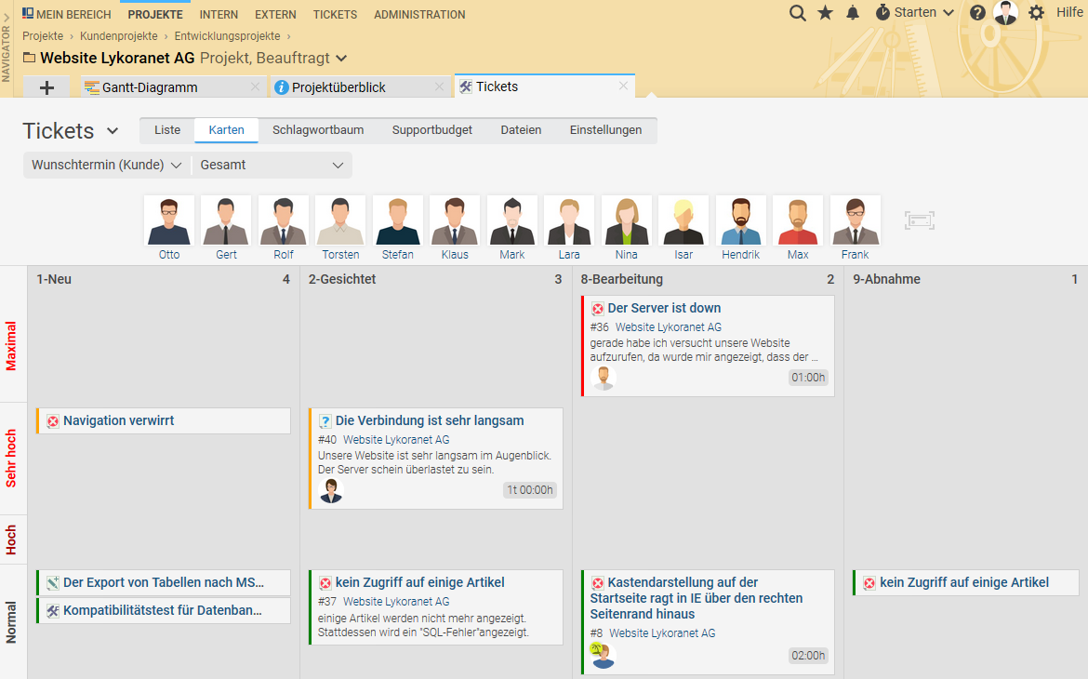Open 'Kastendarstellung auf der Startseite' ticket
This screenshot has height=679, width=1088.
(x=697, y=598)
